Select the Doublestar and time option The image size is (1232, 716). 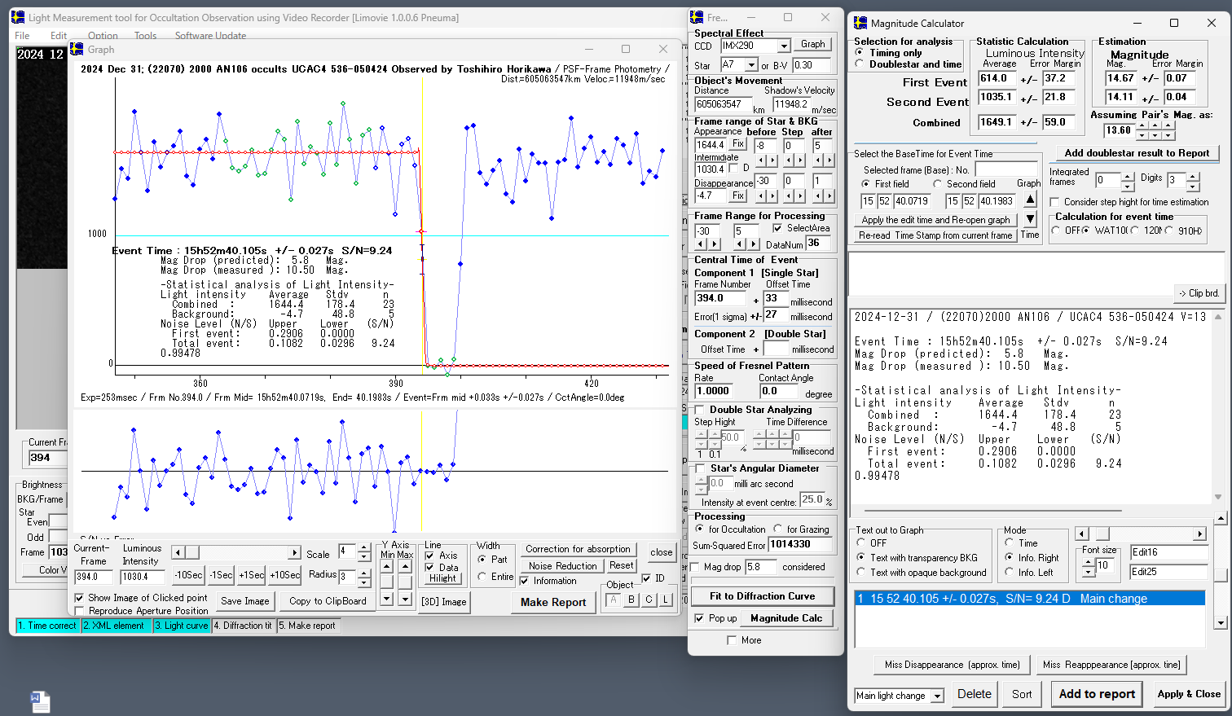[860, 64]
